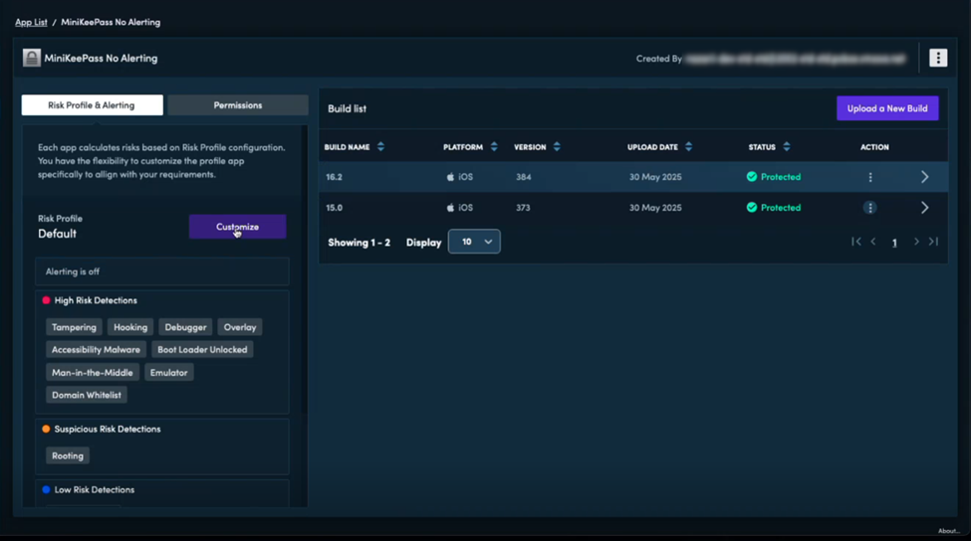The height and width of the screenshot is (541, 971).
Task: Open action menu for build 16.2
Action: point(870,177)
